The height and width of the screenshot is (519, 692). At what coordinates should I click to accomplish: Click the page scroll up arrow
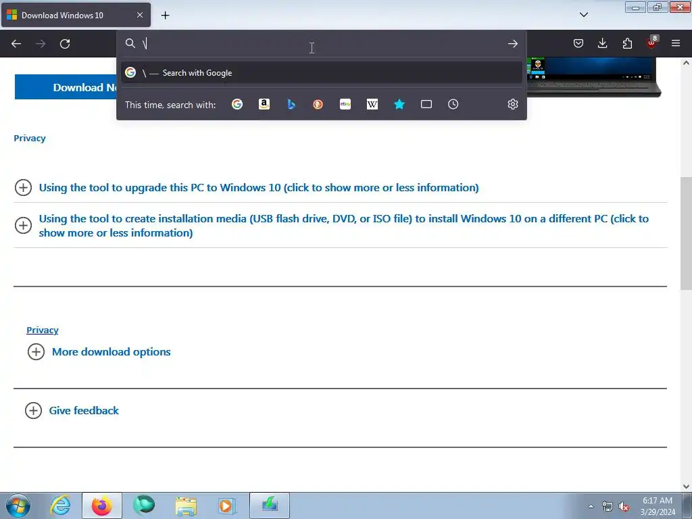click(687, 63)
